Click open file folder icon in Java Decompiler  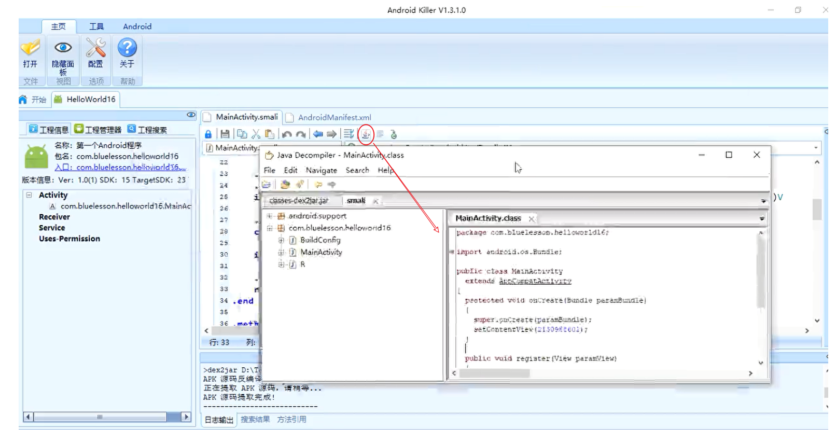[267, 184]
